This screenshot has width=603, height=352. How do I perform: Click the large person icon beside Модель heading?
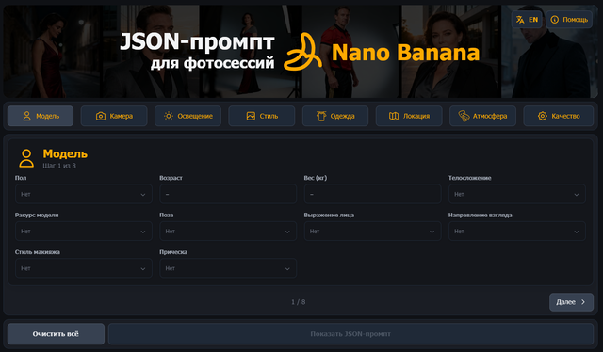pyautogui.click(x=26, y=158)
